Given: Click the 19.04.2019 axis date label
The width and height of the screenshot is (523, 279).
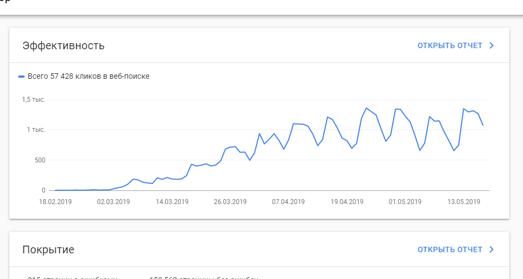Looking at the screenshot, I should click(x=346, y=202).
